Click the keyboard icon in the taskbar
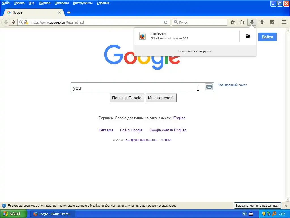This screenshot has height=218, width=290. pyautogui.click(x=251, y=214)
